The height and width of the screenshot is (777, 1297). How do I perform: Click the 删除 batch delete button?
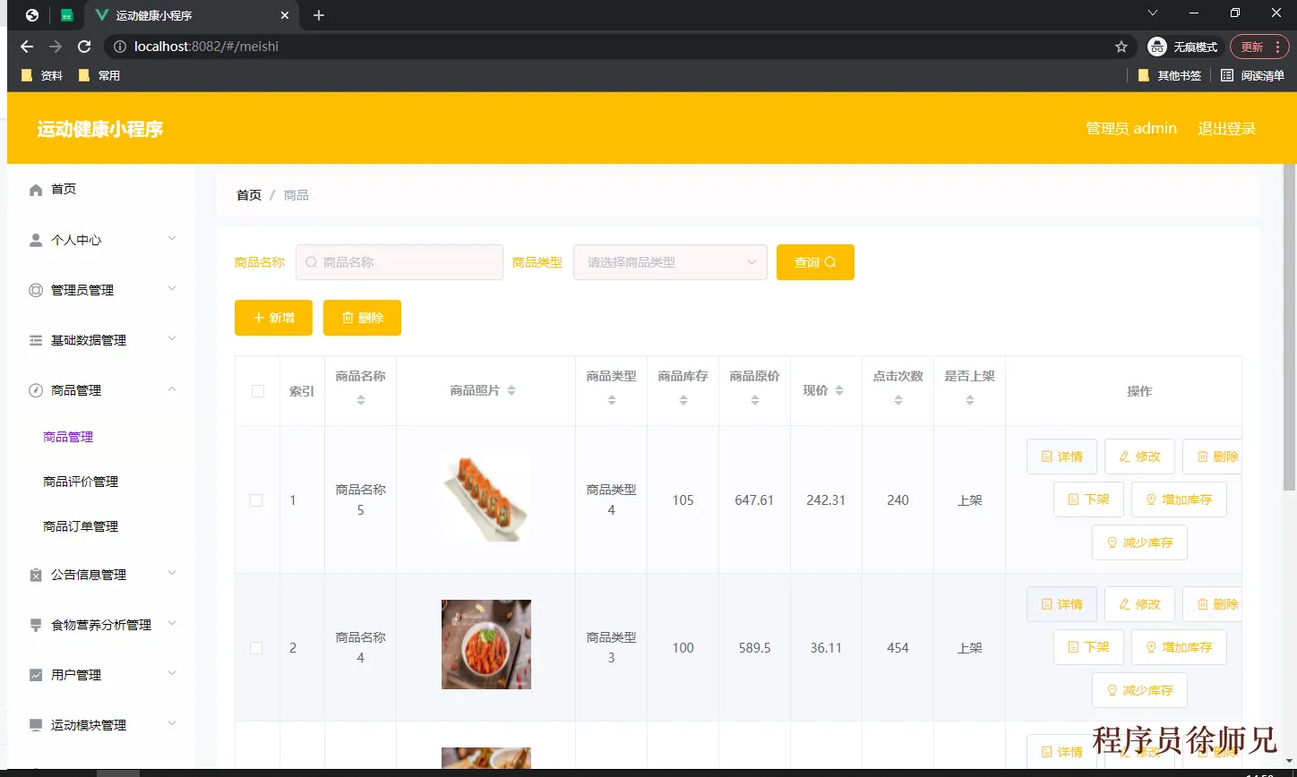click(362, 318)
